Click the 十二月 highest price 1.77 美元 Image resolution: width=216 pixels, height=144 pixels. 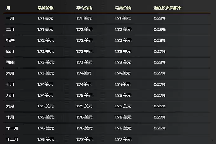123,139
